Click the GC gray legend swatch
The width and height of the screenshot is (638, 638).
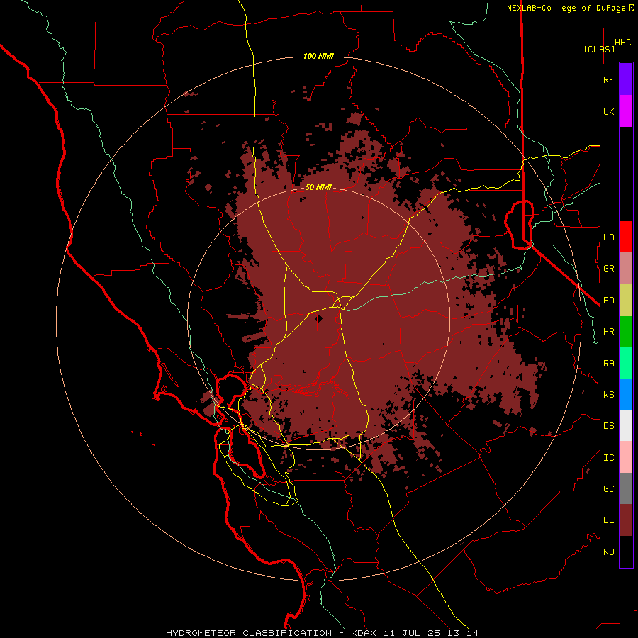click(x=626, y=488)
